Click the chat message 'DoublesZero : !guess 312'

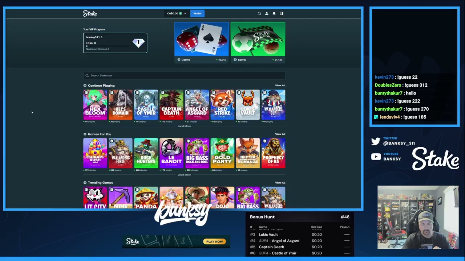(401, 85)
